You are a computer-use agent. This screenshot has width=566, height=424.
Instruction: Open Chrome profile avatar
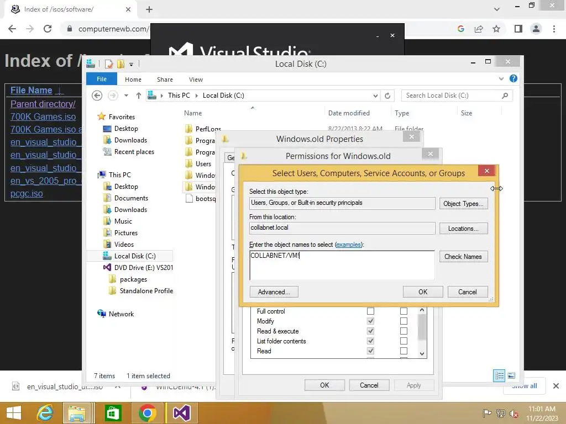coord(536,29)
